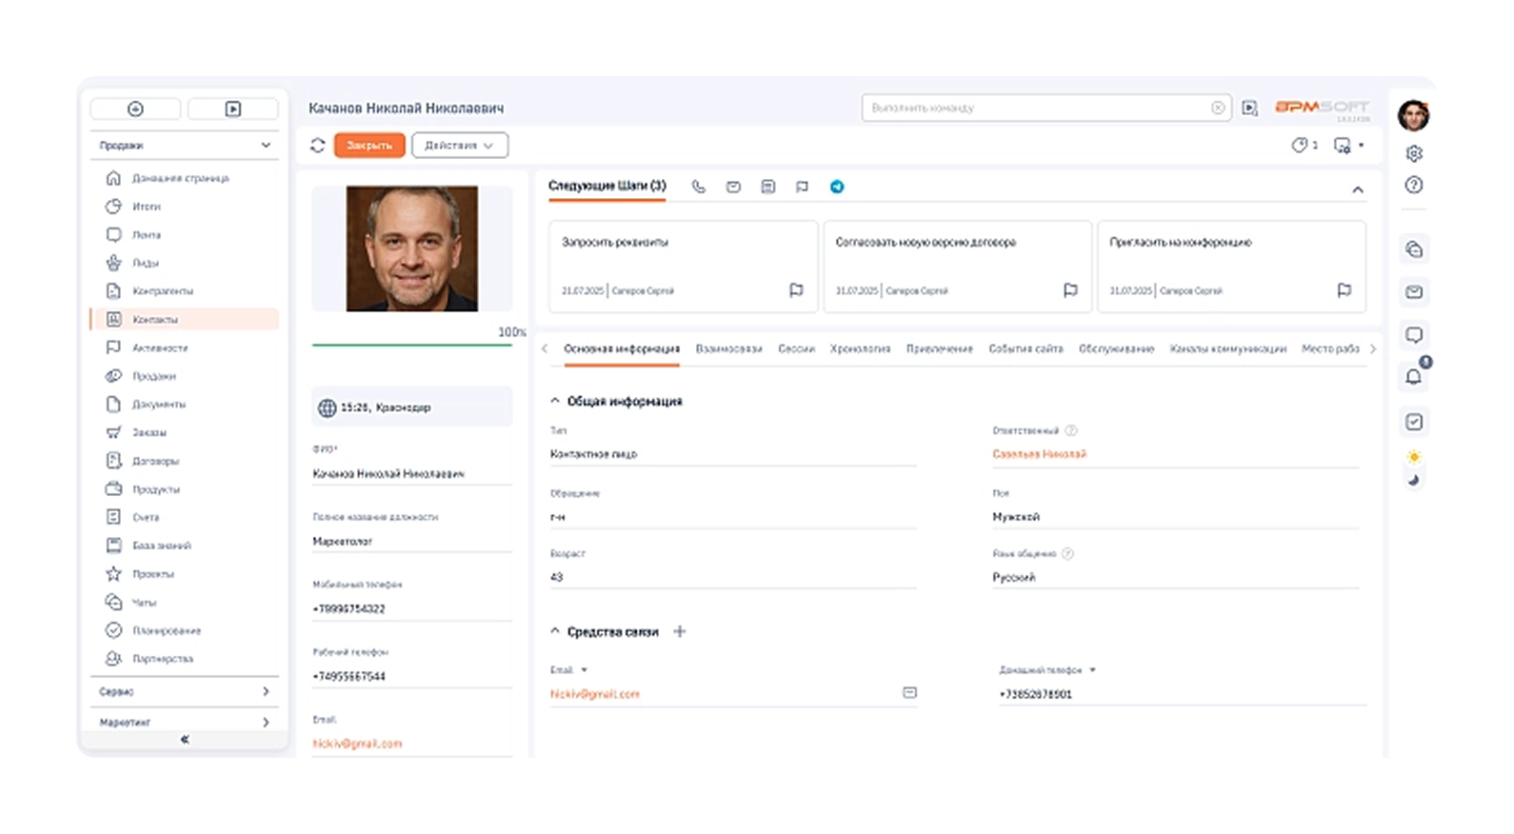Click the 100% profile completeness bar
The image size is (1514, 834).
[x=412, y=345]
